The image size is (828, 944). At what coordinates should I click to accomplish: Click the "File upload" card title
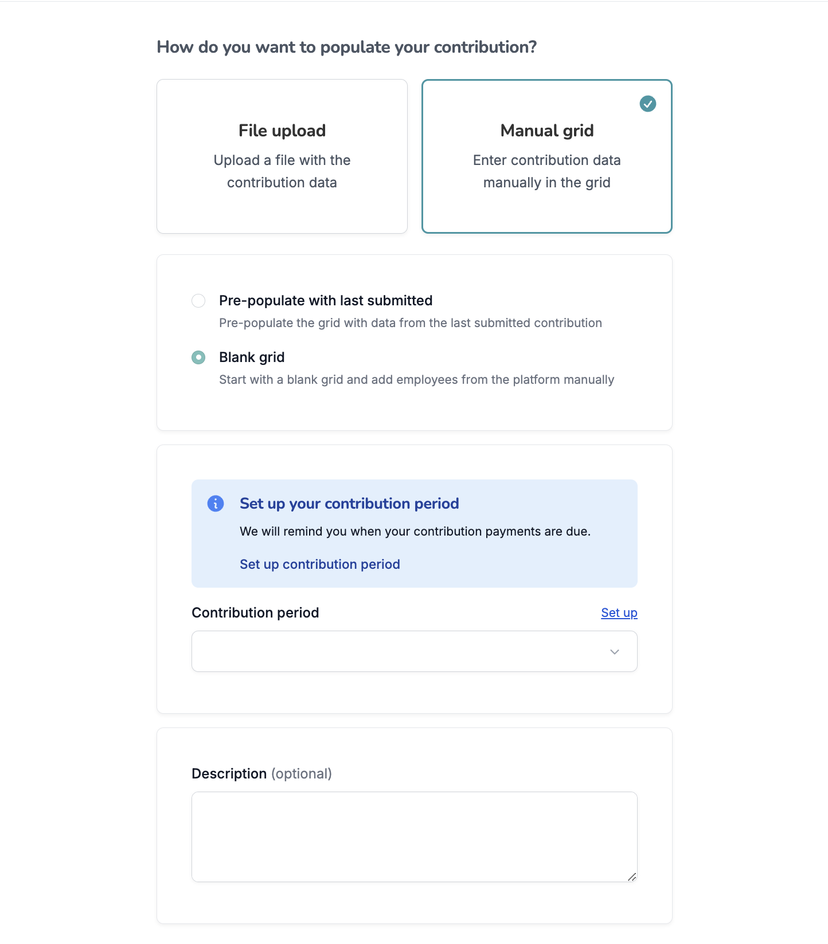(x=282, y=131)
